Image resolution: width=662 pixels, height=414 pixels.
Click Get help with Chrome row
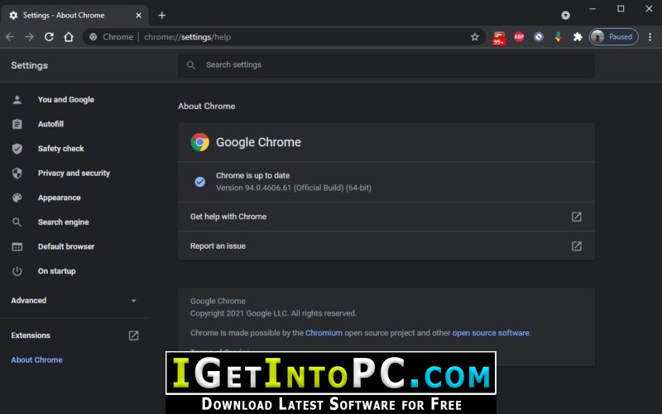point(386,217)
